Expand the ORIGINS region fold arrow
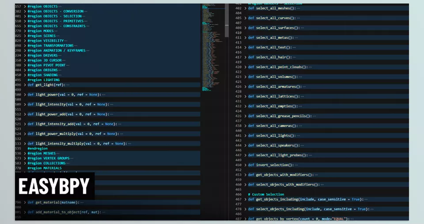 click(25, 70)
